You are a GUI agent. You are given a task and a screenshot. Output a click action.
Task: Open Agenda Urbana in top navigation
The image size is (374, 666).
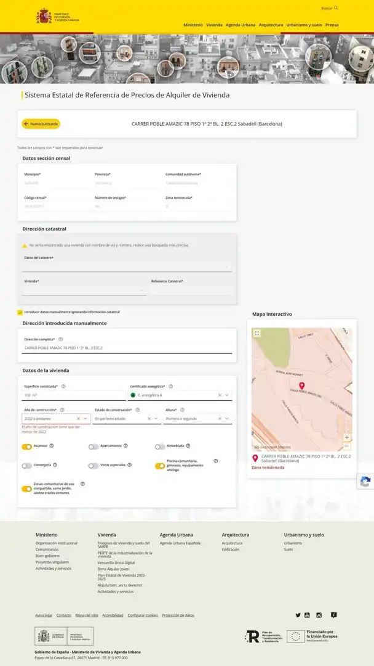241,25
